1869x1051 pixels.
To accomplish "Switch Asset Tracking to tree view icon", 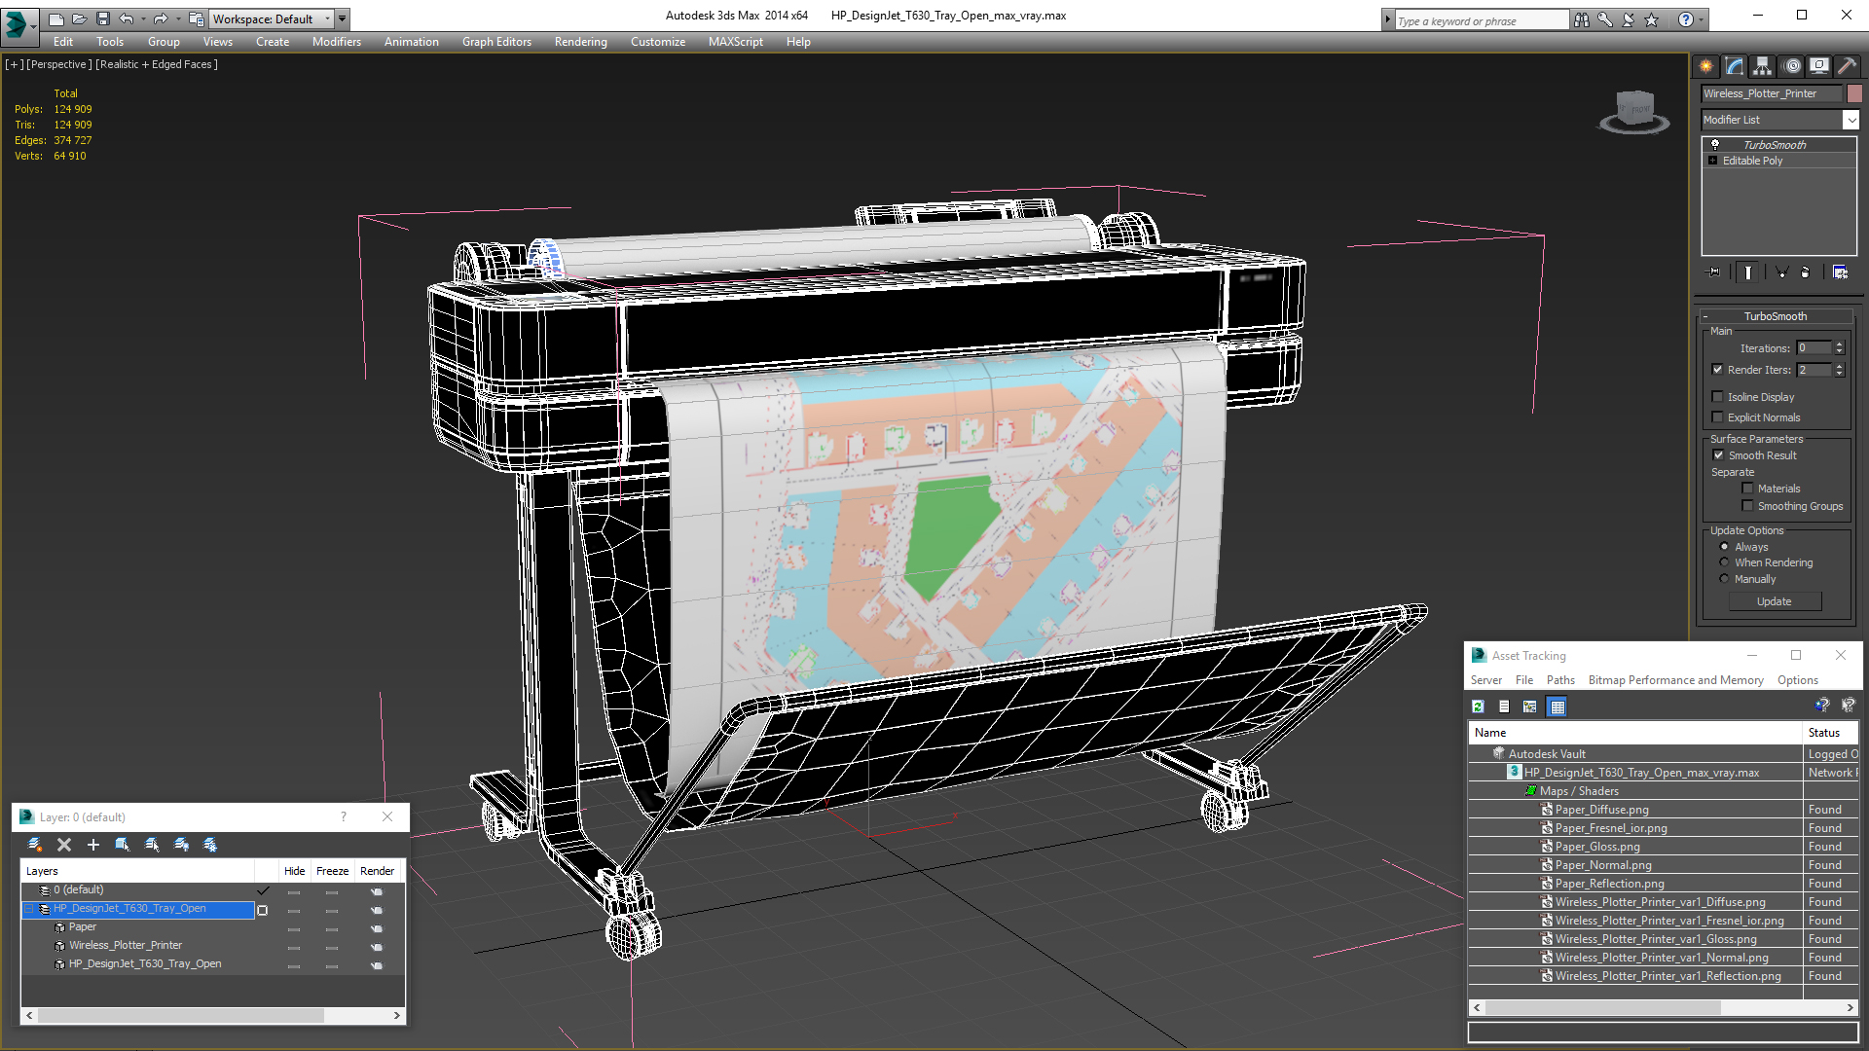I will tap(1530, 707).
